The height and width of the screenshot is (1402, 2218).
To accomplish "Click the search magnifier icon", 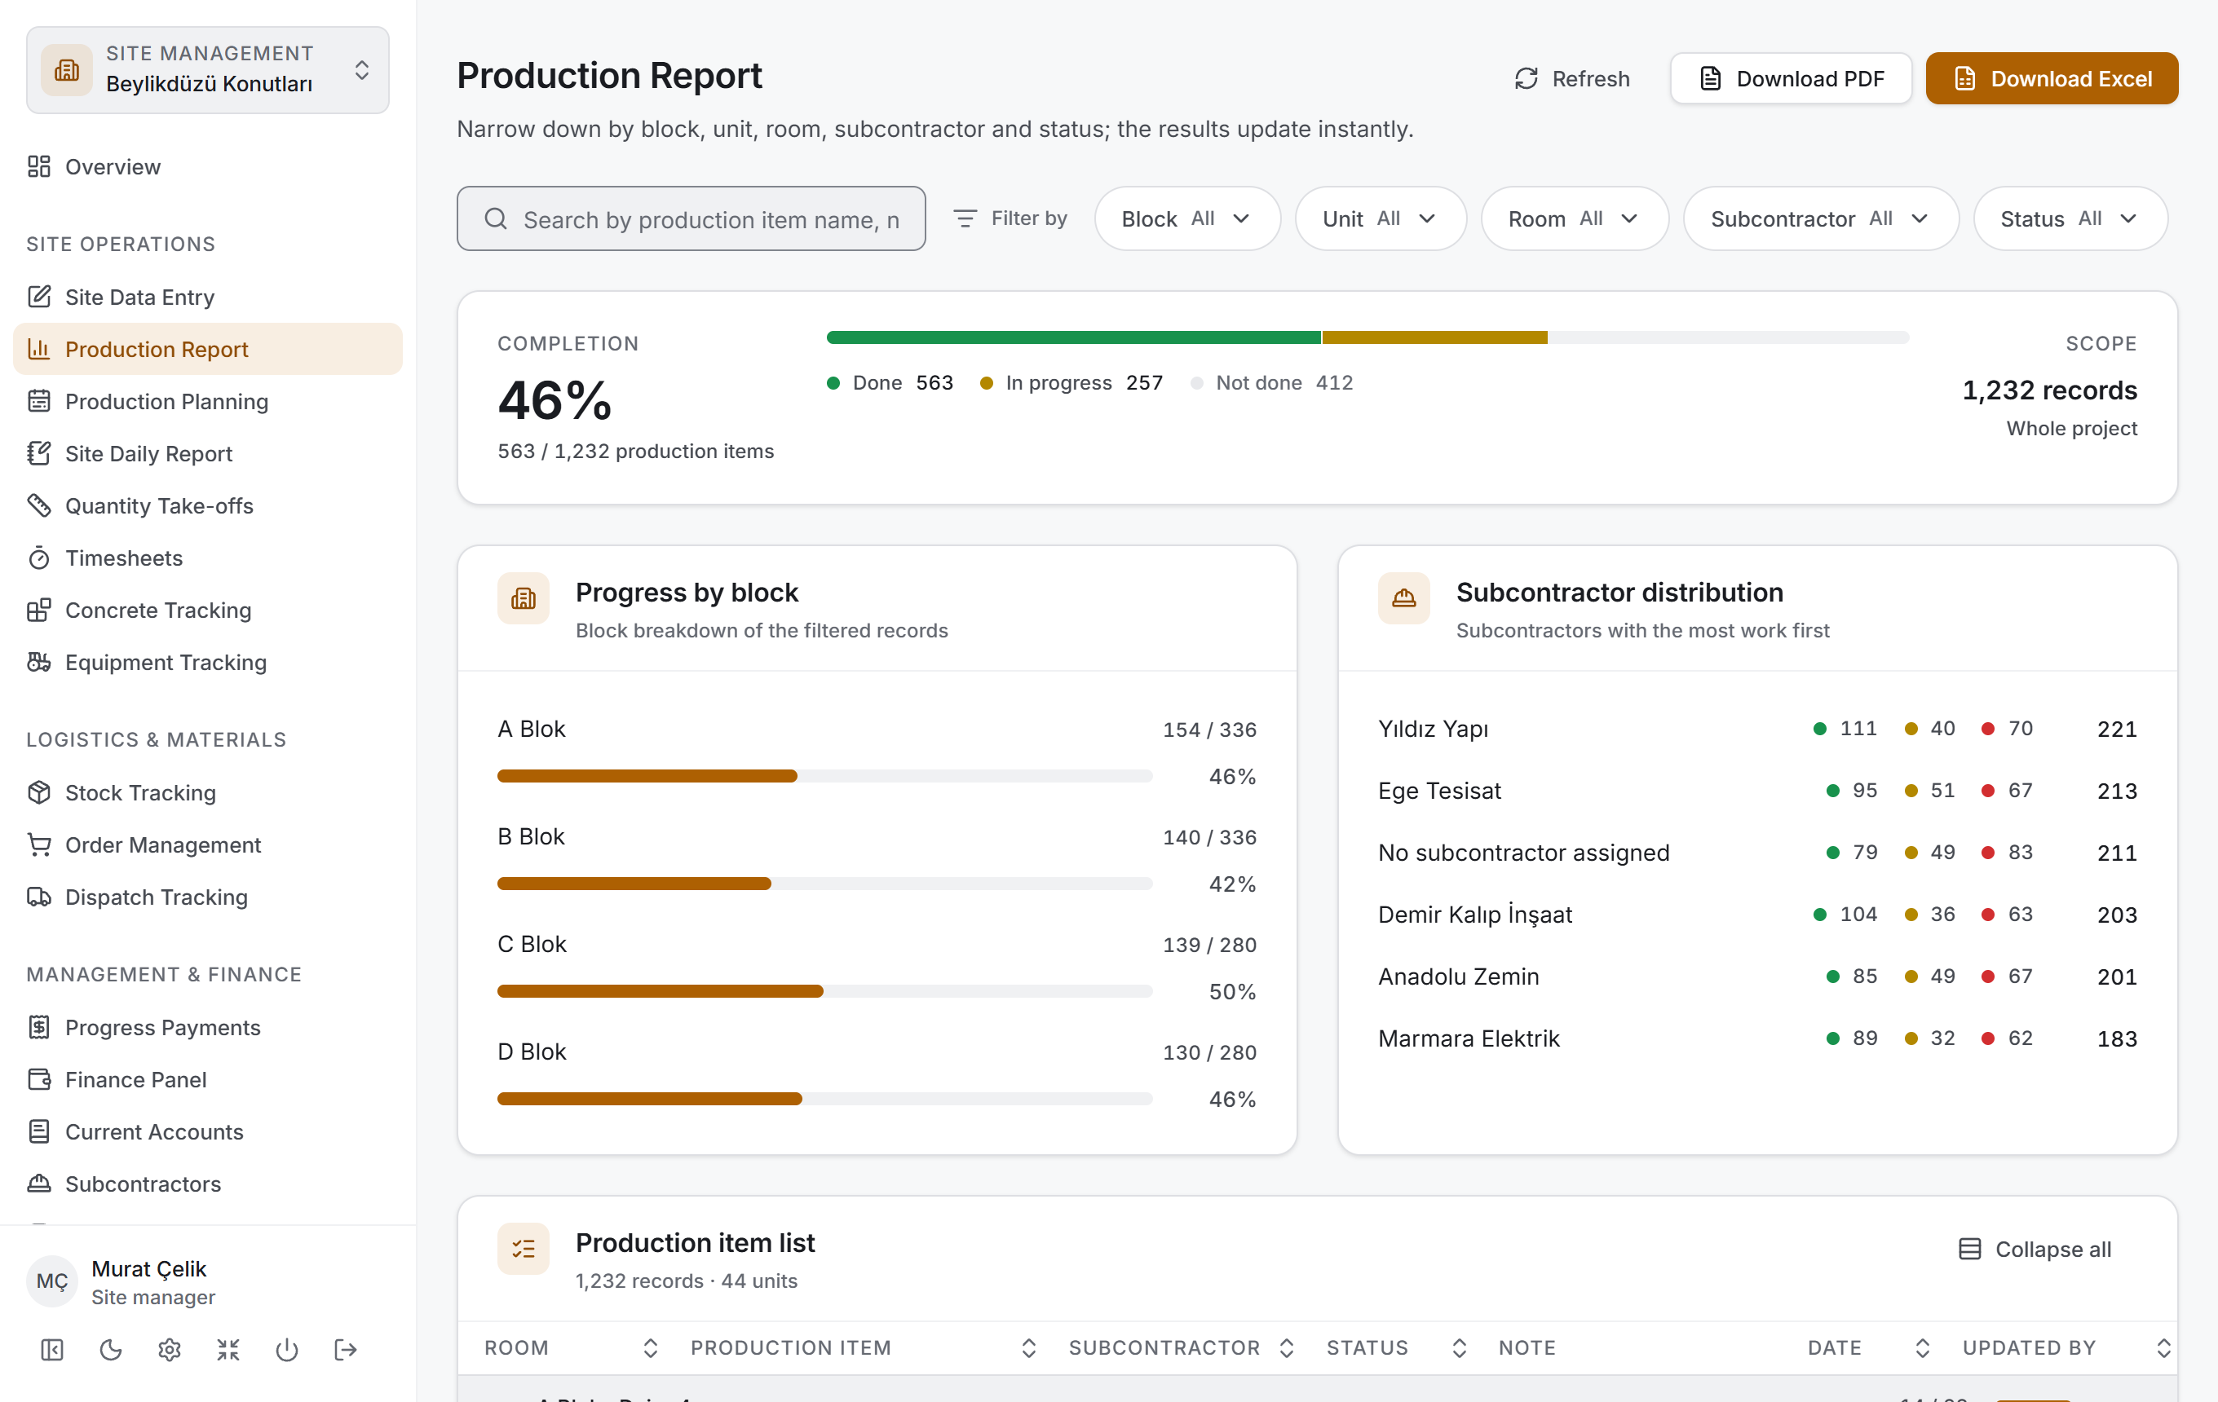I will [x=496, y=219].
